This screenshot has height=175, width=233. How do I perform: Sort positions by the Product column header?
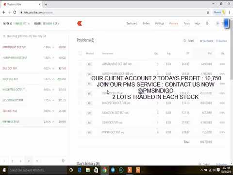pyautogui.click(x=90, y=53)
